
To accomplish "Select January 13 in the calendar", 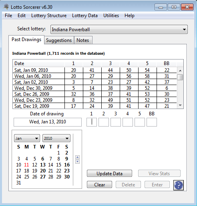I will (x=43, y=165).
